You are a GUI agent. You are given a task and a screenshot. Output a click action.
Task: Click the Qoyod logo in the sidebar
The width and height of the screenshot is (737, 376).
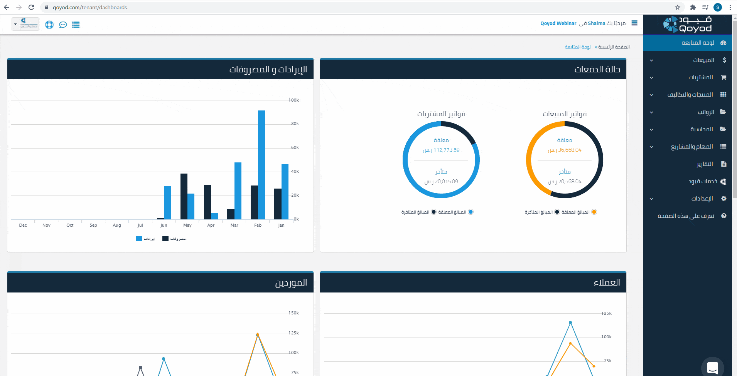click(688, 24)
